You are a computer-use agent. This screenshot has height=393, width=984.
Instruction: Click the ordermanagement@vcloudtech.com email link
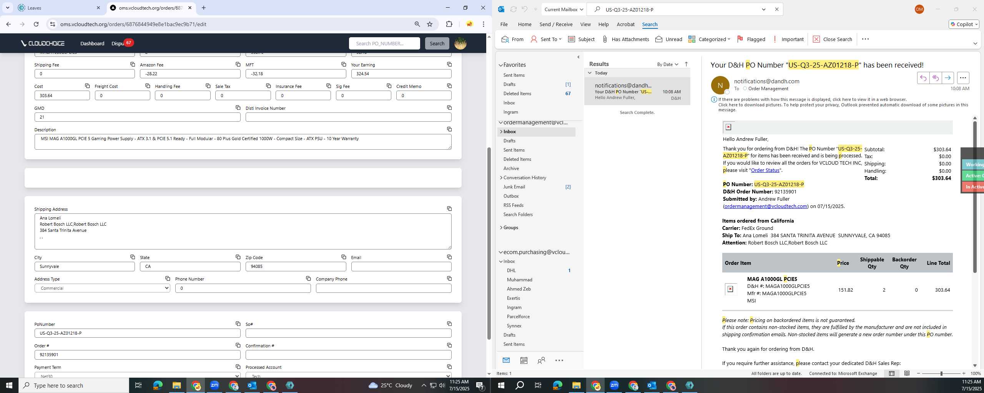click(x=766, y=206)
